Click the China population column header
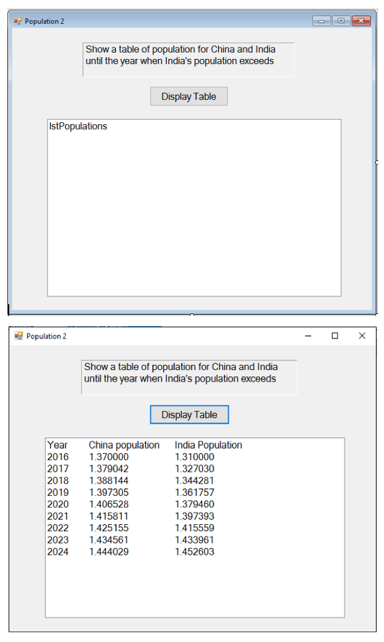 pos(124,446)
